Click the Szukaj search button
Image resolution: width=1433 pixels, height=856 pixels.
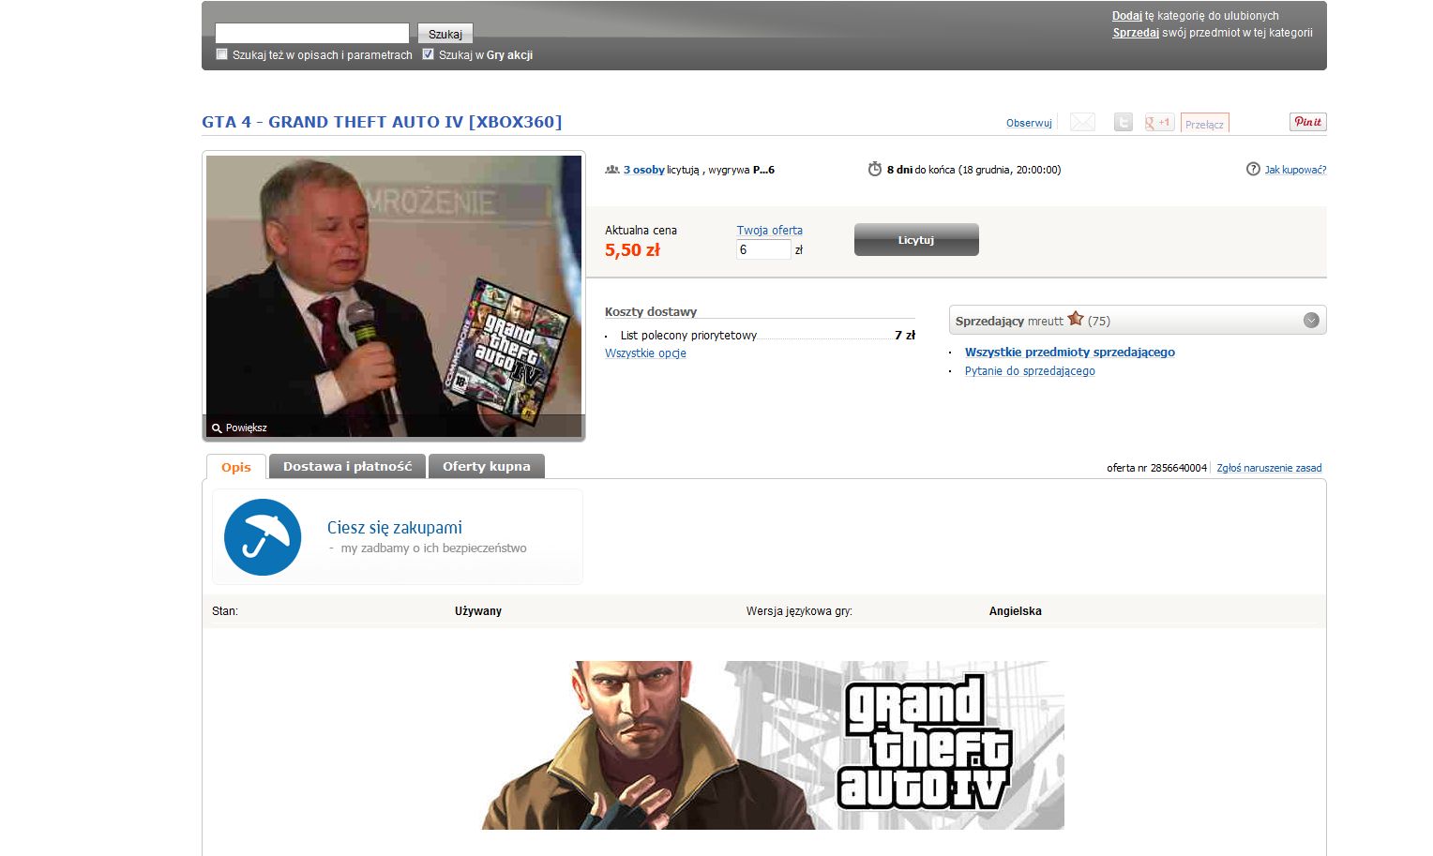445,34
